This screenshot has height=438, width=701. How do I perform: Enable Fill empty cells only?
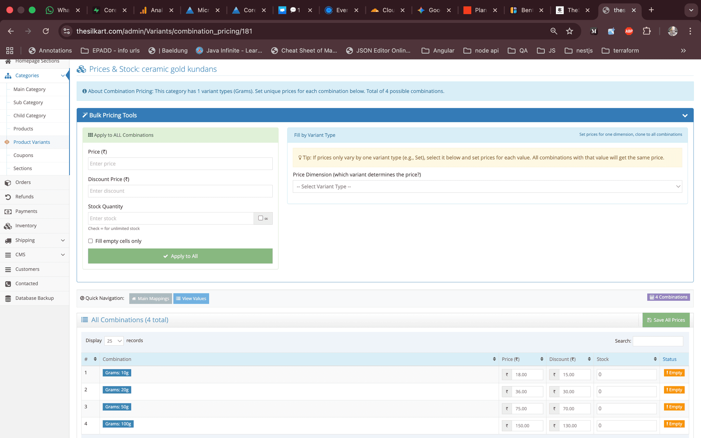coord(91,241)
